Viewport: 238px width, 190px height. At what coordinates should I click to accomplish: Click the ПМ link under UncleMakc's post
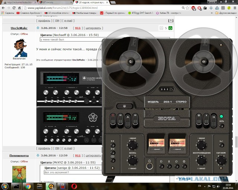coord(57,148)
